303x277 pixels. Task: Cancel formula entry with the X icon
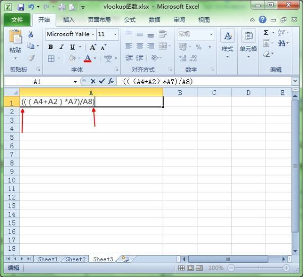tap(93, 81)
